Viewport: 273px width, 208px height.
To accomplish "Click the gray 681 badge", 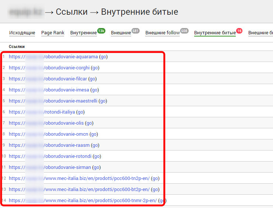I will pos(135,31).
